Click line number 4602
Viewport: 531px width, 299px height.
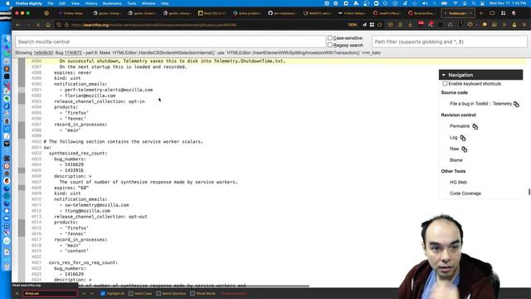36,153
